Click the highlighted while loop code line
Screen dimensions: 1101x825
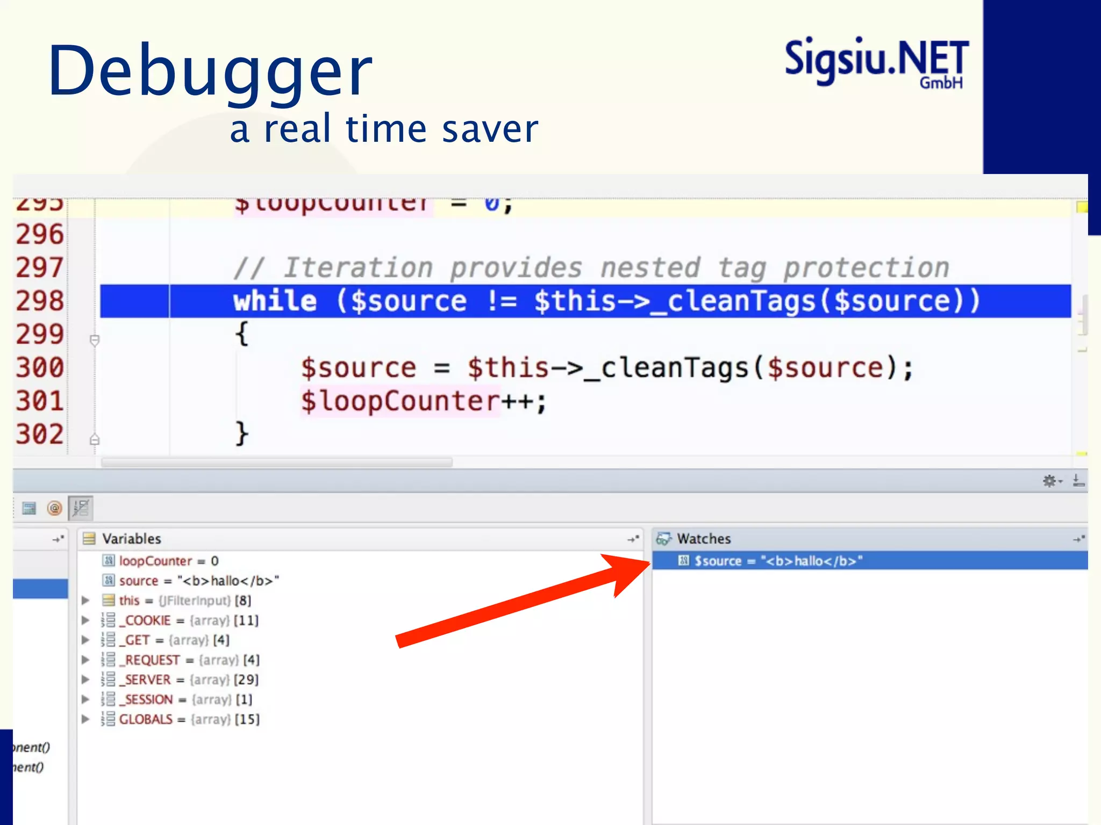(x=585, y=301)
